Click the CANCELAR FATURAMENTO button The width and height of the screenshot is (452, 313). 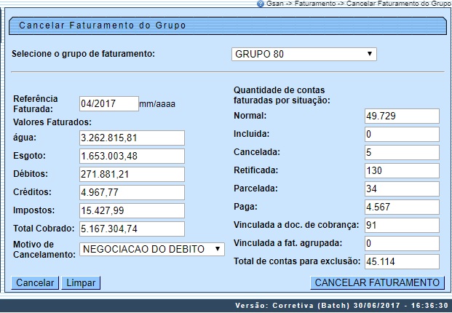tap(377, 282)
